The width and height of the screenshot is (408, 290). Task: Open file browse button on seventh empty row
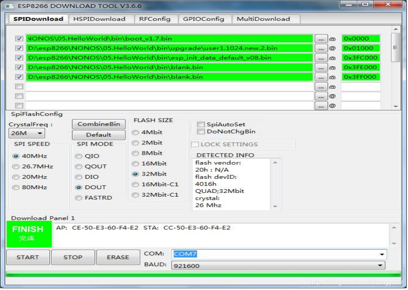pyautogui.click(x=321, y=97)
